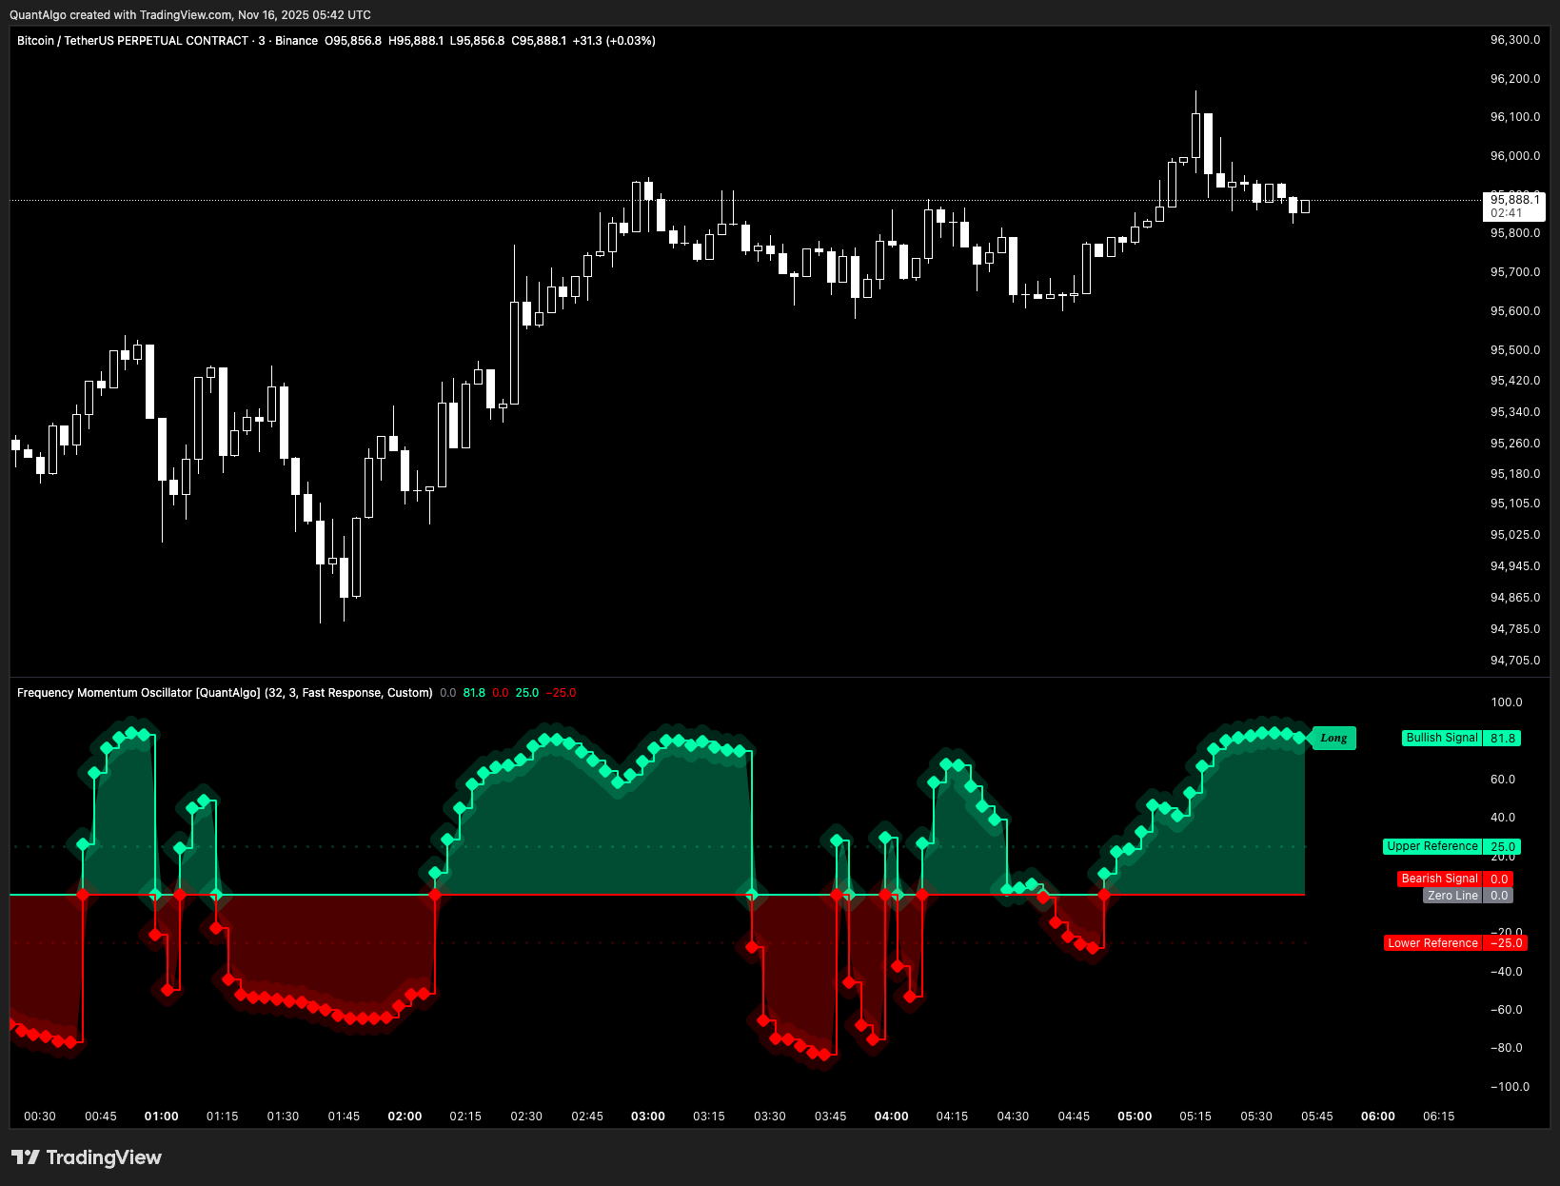Viewport: 1560px width, 1186px height.
Task: Select the Frequency Momentum Oscillator indicator title
Action: click(x=225, y=693)
